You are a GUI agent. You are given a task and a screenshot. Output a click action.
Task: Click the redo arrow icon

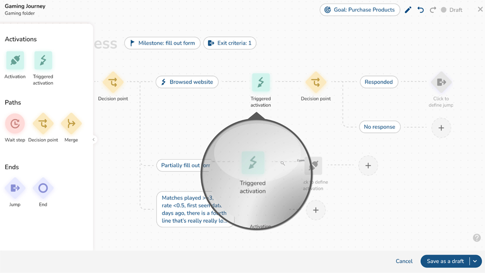(433, 9)
